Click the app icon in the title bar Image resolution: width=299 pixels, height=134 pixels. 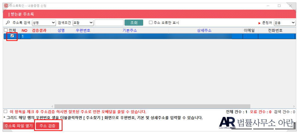point(6,6)
